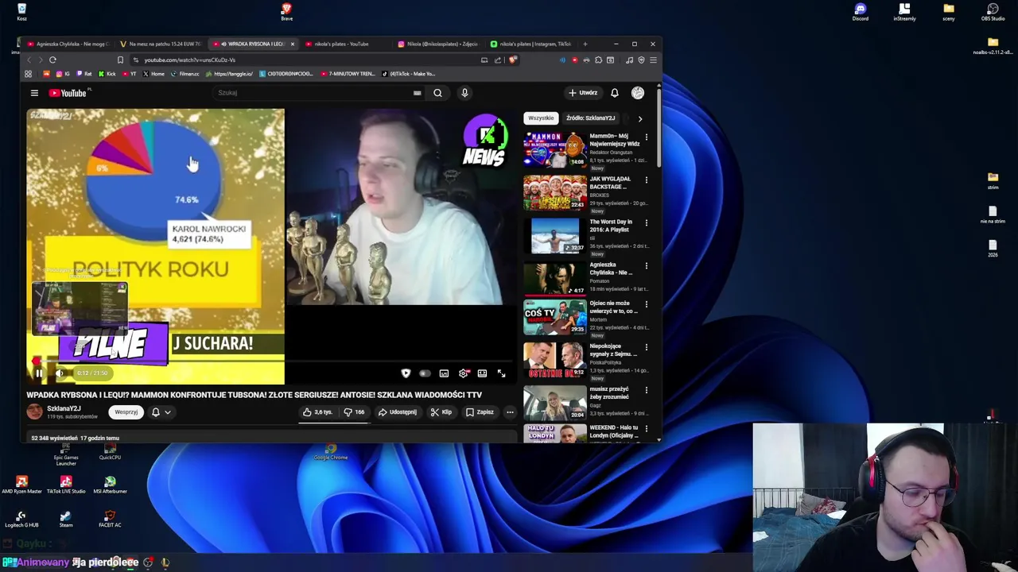The width and height of the screenshot is (1018, 572).
Task: Click the search magnifier button
Action: click(x=437, y=93)
